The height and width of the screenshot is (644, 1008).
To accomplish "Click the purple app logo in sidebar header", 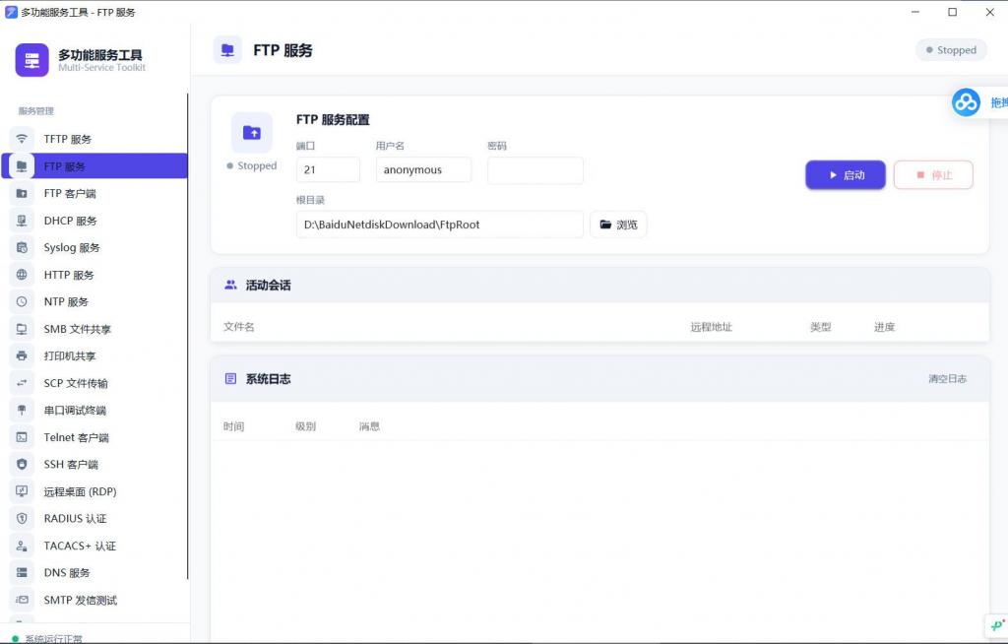I will (32, 60).
